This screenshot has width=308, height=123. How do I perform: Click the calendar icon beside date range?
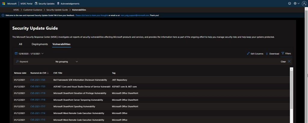(16, 54)
